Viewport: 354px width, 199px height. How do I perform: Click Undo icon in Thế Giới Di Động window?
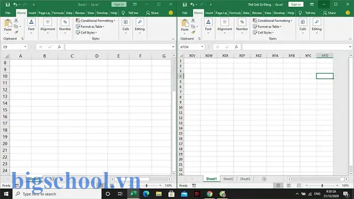pos(192,4)
